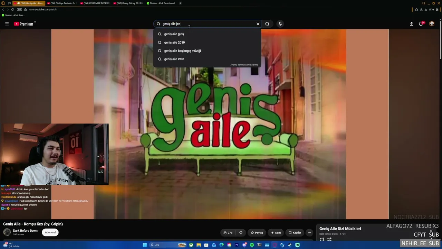The width and height of the screenshot is (442, 249).
Task: Open Dark Before Dawn channel avatar
Action: tap(7, 232)
